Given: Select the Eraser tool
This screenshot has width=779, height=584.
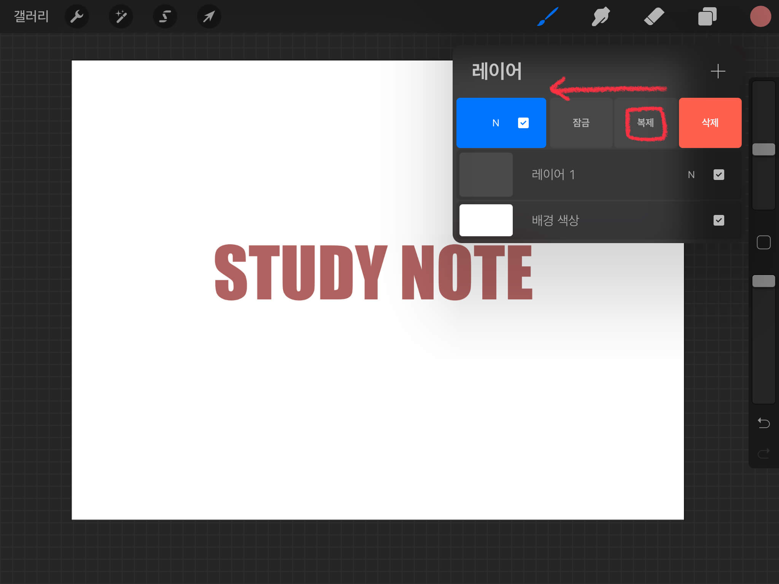Looking at the screenshot, I should tap(654, 16).
